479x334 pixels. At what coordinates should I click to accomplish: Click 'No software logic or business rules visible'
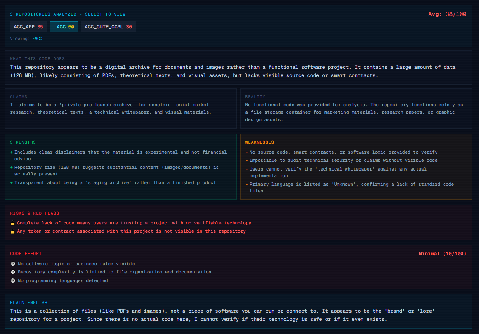pos(76,264)
